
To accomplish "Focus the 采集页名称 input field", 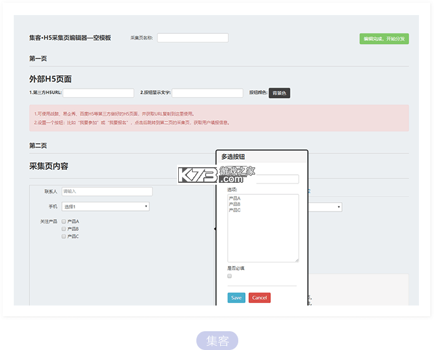I will click(x=193, y=38).
